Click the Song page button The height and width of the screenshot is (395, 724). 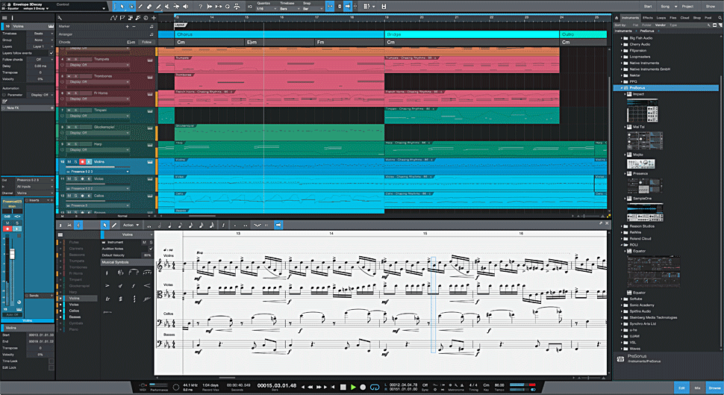(665, 6)
